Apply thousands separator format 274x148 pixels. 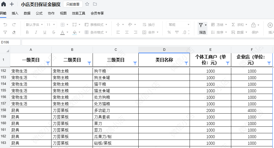[177, 32]
